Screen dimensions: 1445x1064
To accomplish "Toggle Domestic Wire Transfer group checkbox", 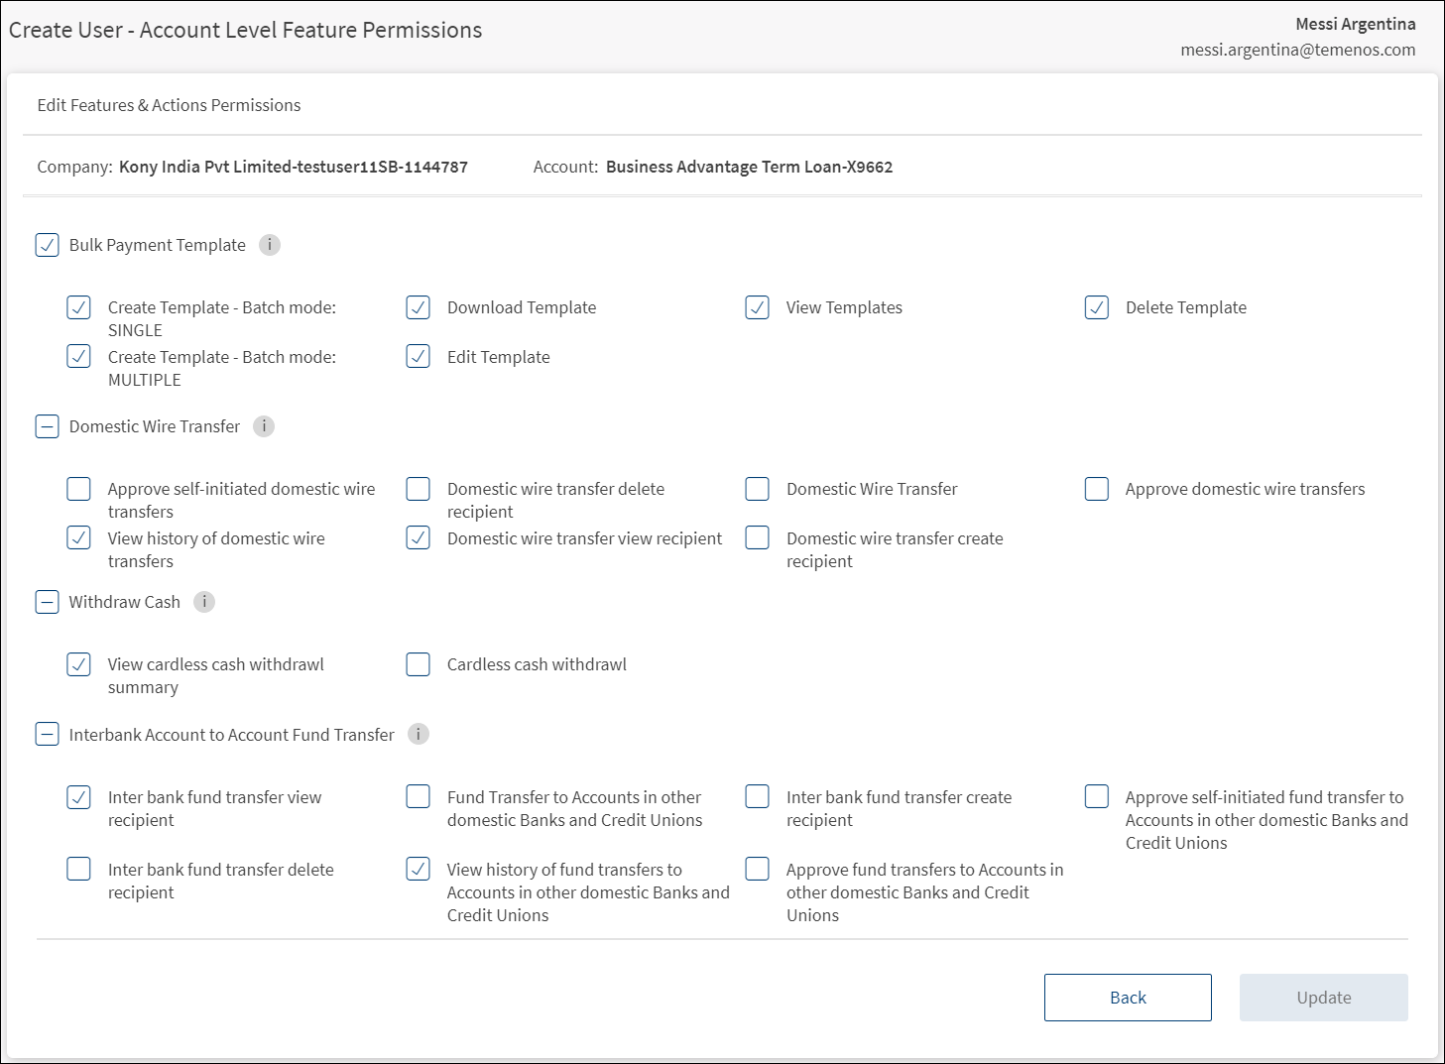I will click(48, 426).
